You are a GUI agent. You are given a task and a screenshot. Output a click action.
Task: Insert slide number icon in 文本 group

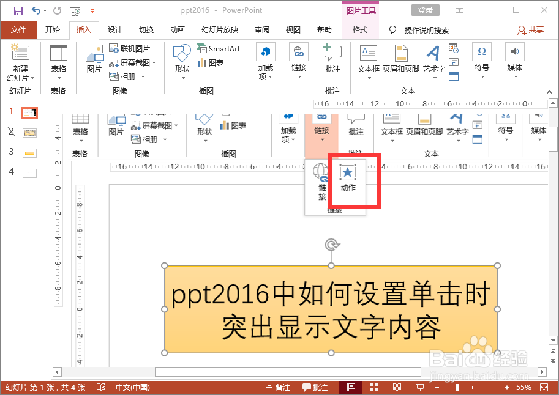454,63
